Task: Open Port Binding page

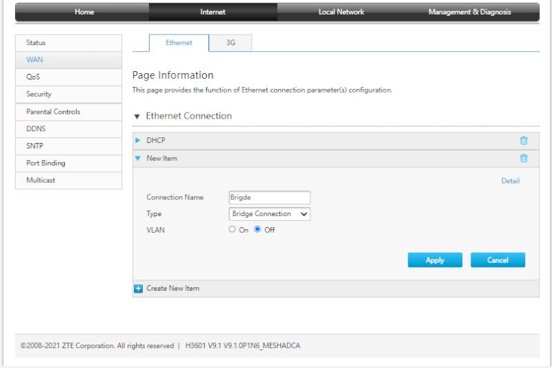Action: pos(68,164)
